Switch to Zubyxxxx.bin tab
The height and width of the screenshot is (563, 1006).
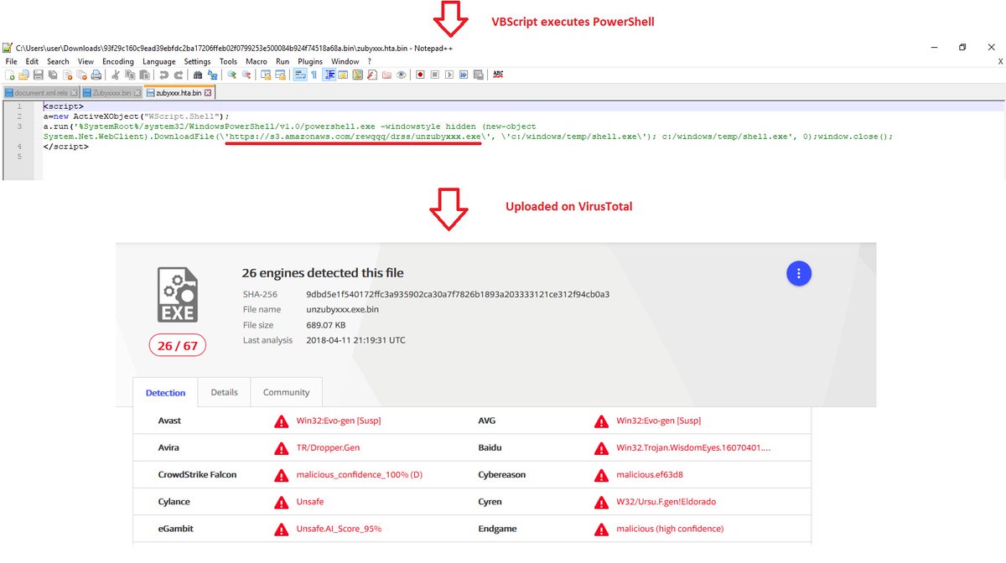tap(112, 93)
